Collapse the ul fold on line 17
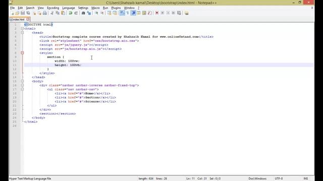This screenshot has width=323, height=181. [22, 89]
